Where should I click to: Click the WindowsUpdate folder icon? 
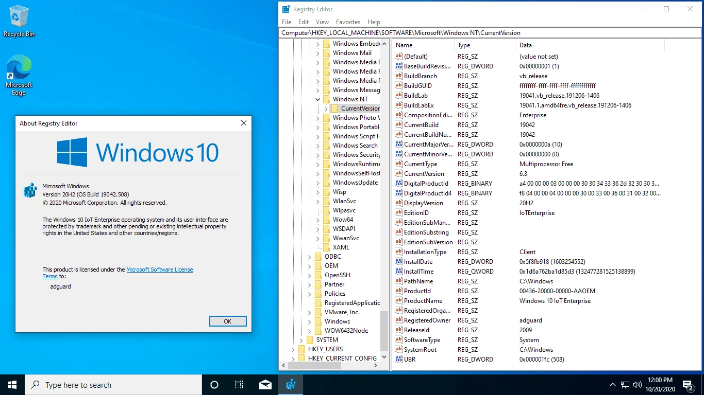click(326, 183)
